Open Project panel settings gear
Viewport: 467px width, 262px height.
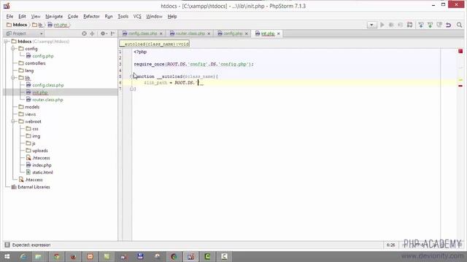click(x=104, y=33)
